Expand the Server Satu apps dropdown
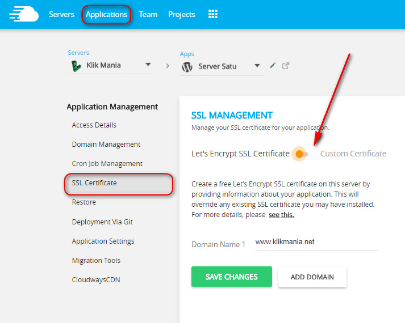 (257, 66)
